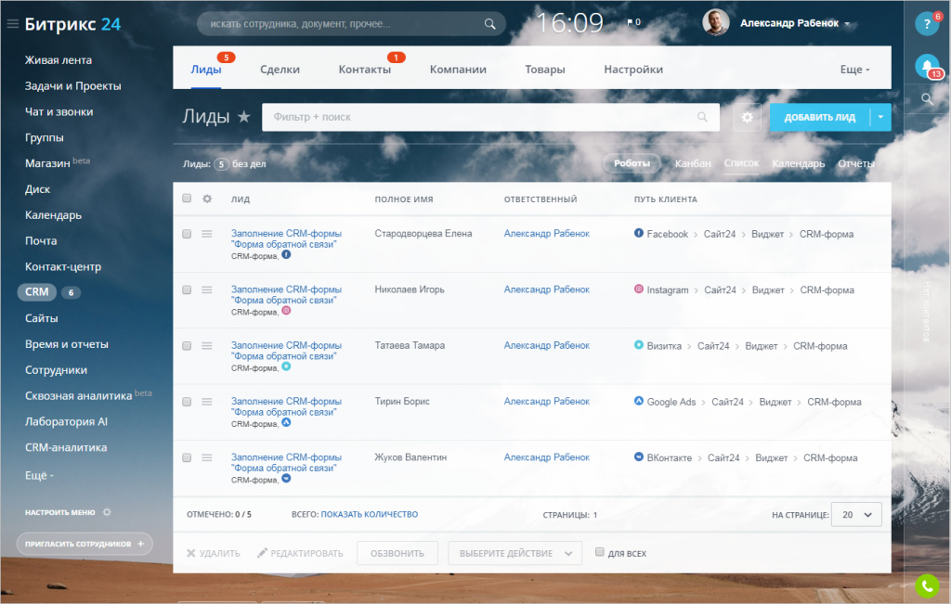Screen dimensions: 951x604
Task: Open the row menu icon for Тирин Борис
Action: pyautogui.click(x=207, y=402)
